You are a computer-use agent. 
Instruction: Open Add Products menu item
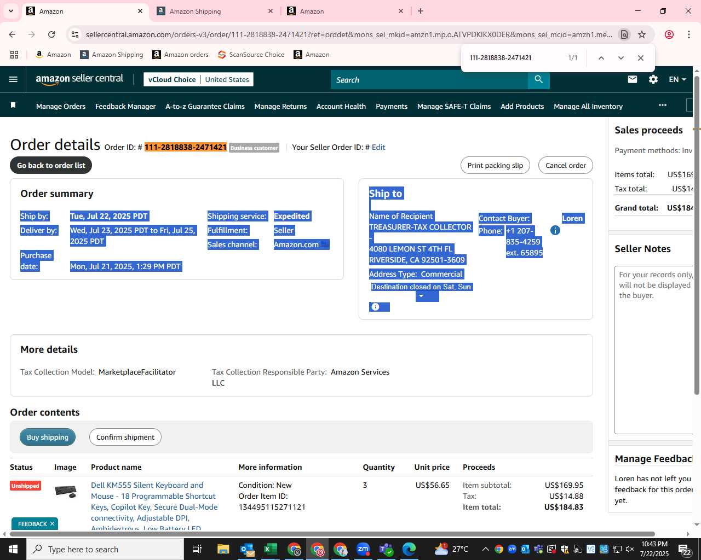pos(522,106)
